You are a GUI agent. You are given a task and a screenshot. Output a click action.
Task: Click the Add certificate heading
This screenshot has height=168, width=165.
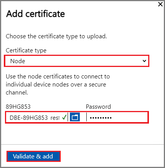[x=36, y=14]
